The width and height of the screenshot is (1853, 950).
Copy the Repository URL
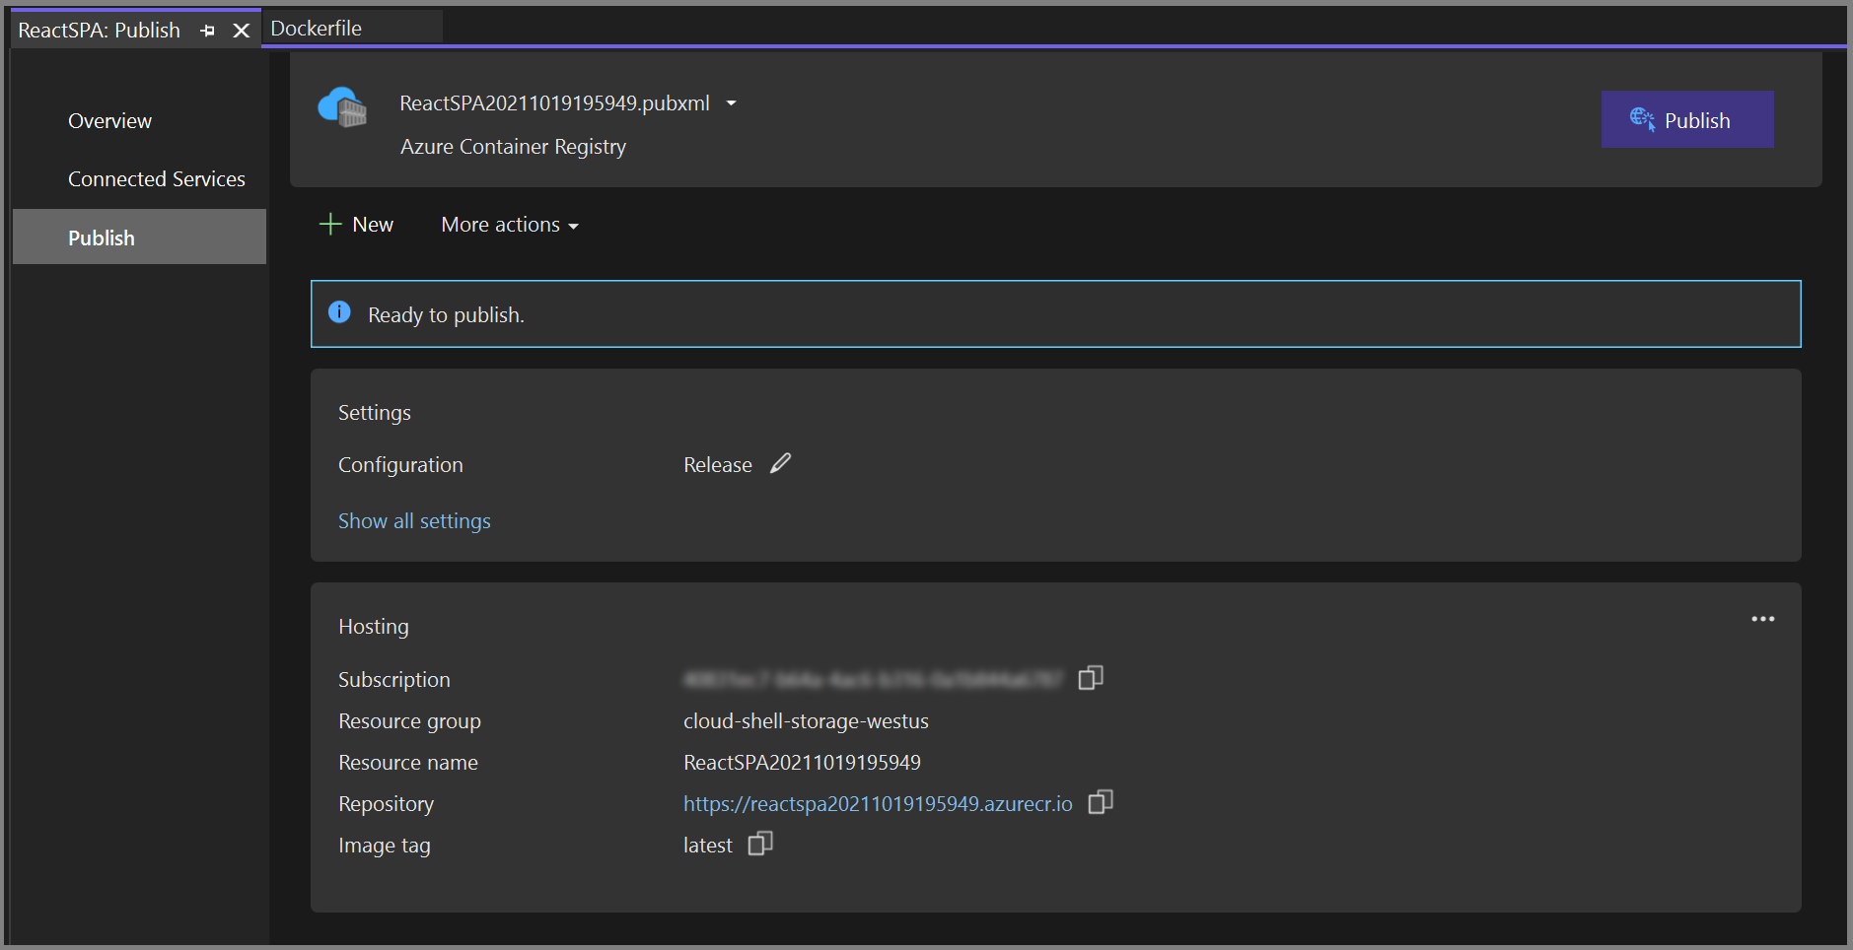tap(1100, 802)
